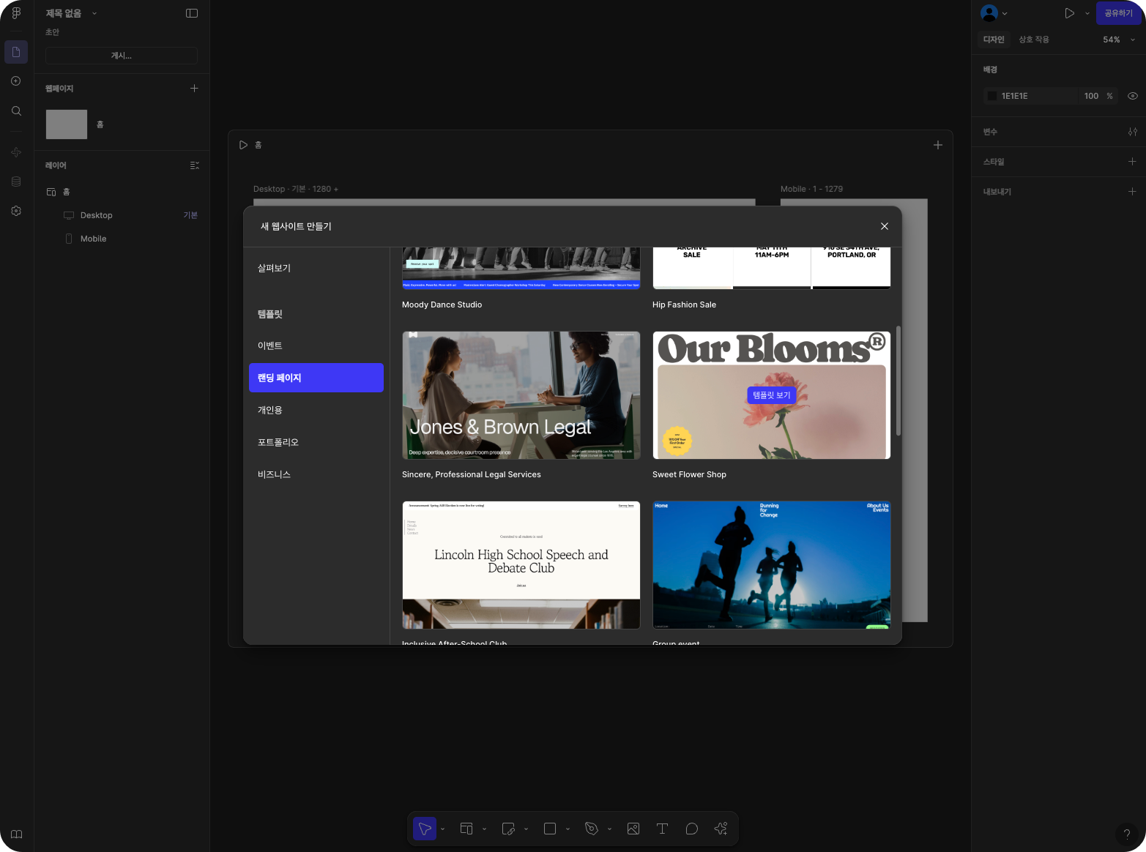Expand the file title dropdown chevron
Image resolution: width=1146 pixels, height=852 pixels.
point(94,13)
